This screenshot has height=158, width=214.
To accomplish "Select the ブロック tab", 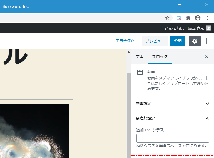I will click(x=160, y=57).
